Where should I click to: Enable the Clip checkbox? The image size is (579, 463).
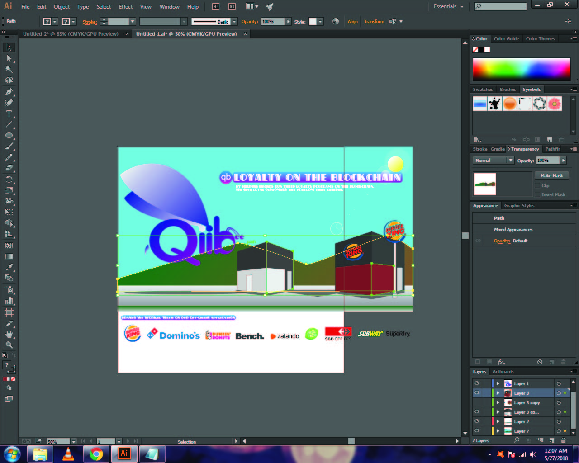point(537,185)
